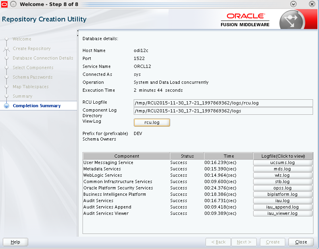Open opss.log logfile

(282, 188)
